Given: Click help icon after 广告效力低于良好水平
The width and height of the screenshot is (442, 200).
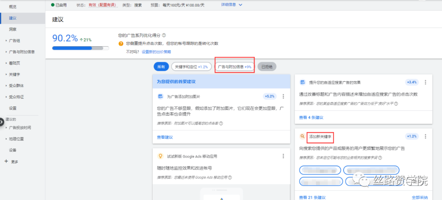Looking at the screenshot, I should pos(396,103).
